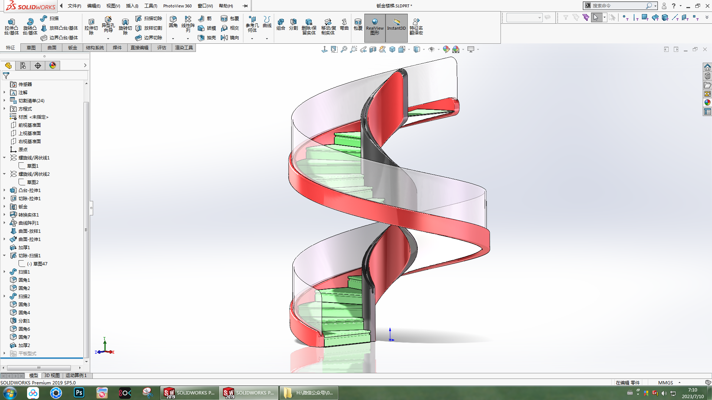
Task: Collapse the 切除-扫描1 feature node
Action: pos(4,256)
